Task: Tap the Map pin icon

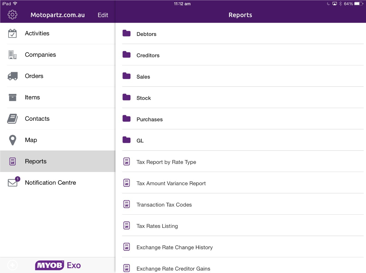Action: (12, 140)
